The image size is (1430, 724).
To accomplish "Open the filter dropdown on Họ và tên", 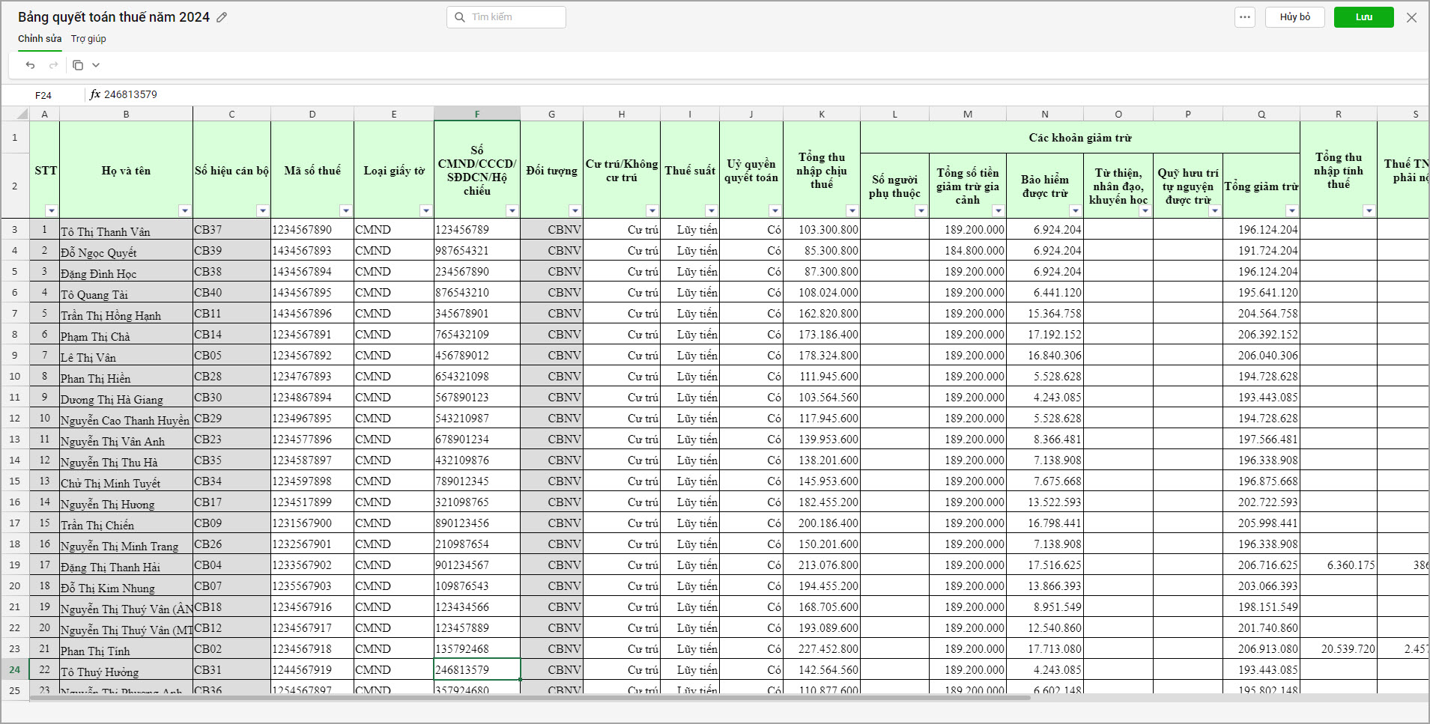I will (184, 211).
